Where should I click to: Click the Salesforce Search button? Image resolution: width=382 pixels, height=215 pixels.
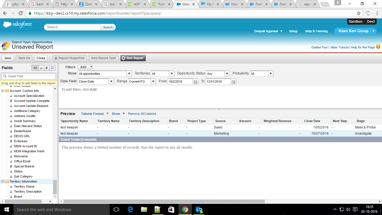click(108, 27)
